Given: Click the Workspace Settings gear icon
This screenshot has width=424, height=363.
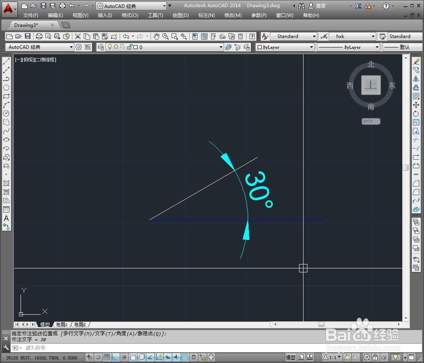Looking at the screenshot, I should tap(78, 47).
